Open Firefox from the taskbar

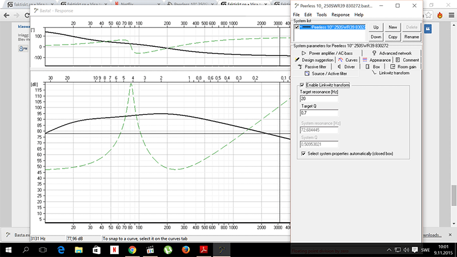pos(186,250)
